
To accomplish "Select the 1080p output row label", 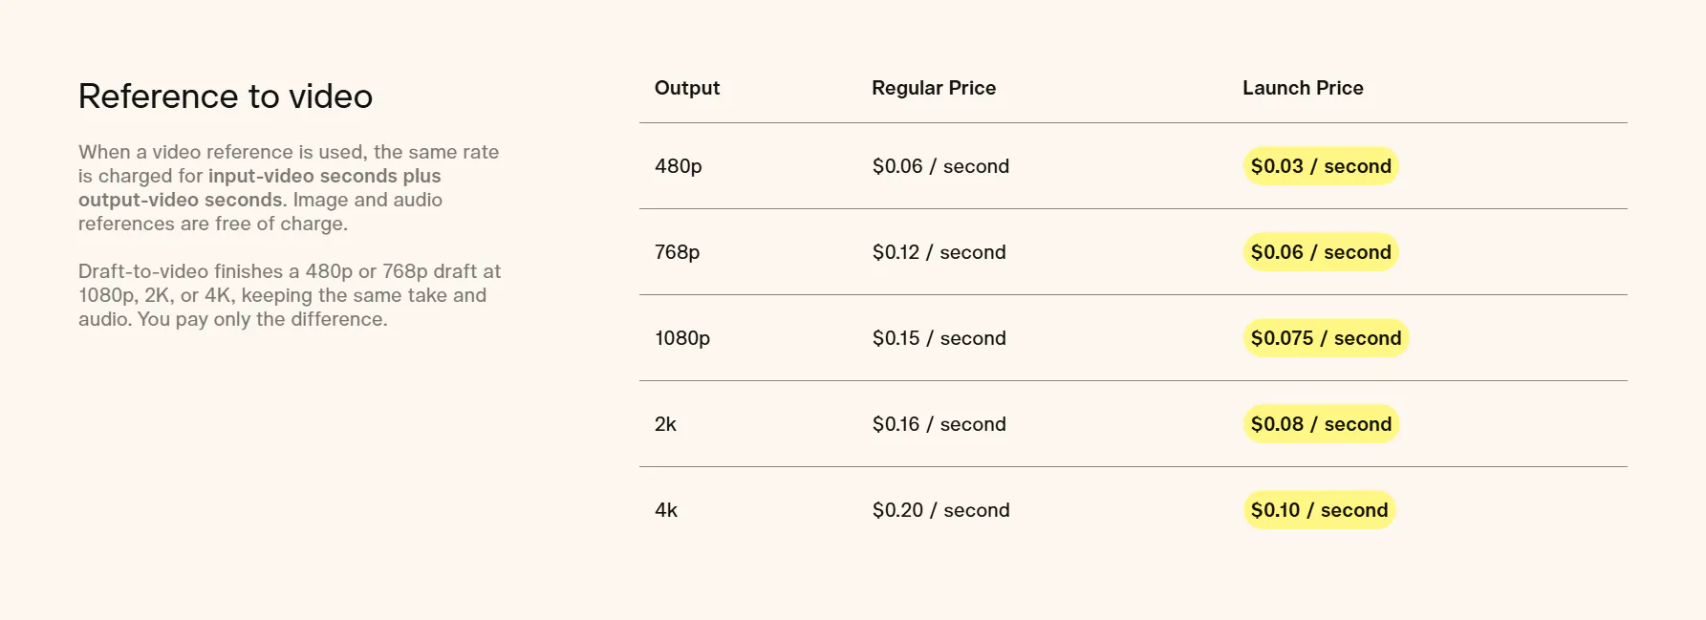I will [682, 338].
